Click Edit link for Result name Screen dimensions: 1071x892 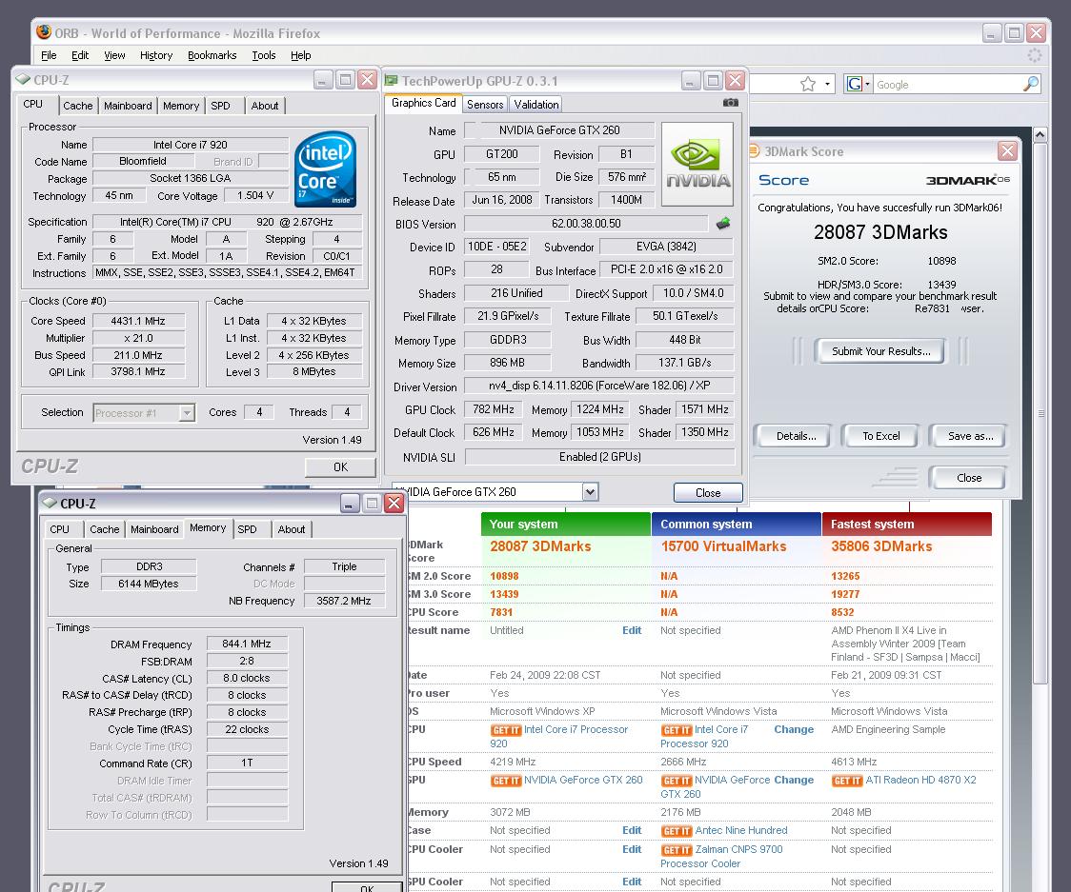tap(631, 630)
